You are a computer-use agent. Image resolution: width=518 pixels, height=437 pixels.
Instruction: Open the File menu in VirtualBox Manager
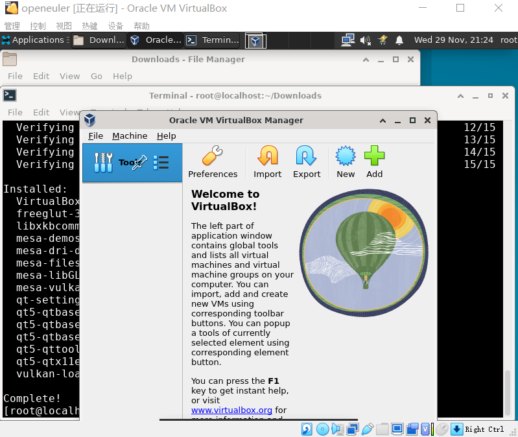(x=95, y=136)
